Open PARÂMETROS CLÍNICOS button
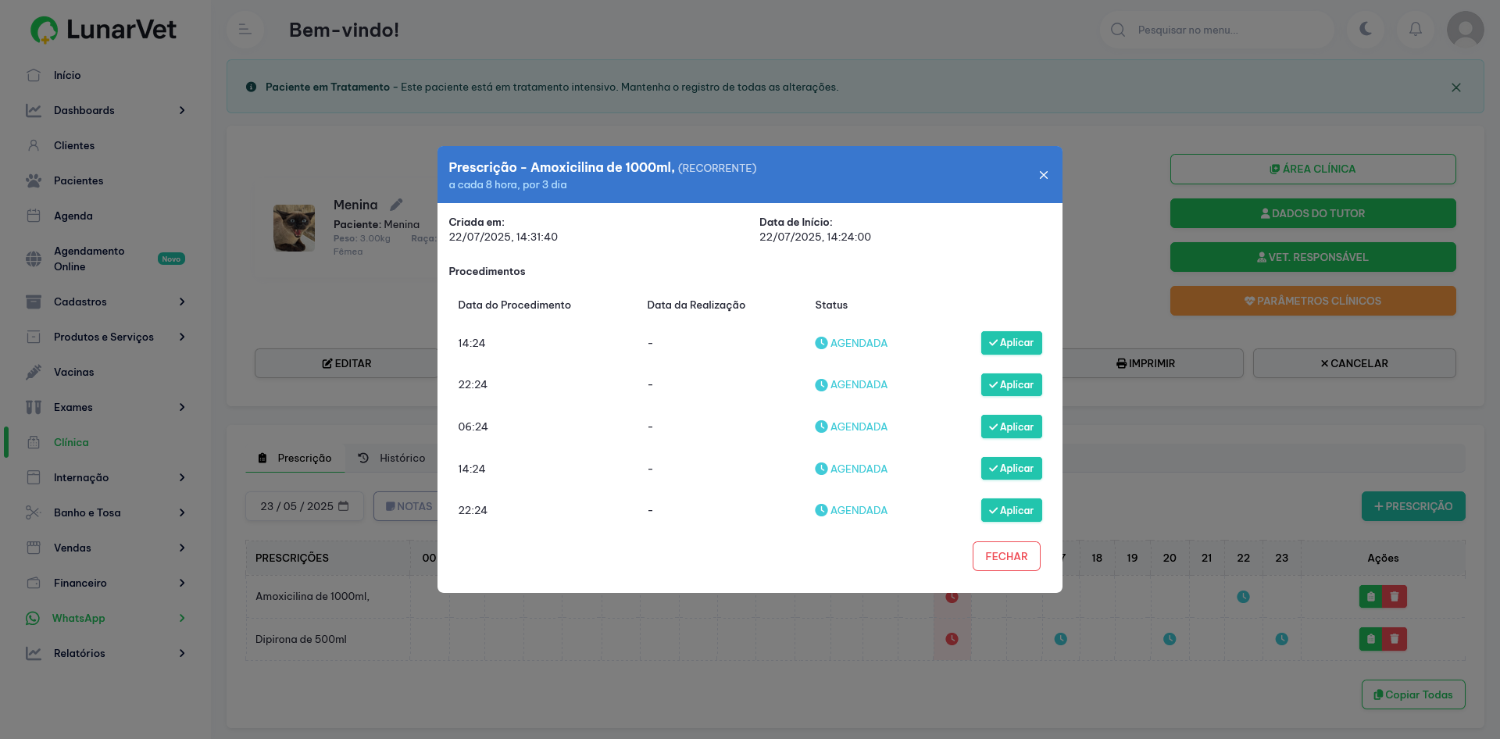Viewport: 1500px width, 739px height. [x=1312, y=301]
